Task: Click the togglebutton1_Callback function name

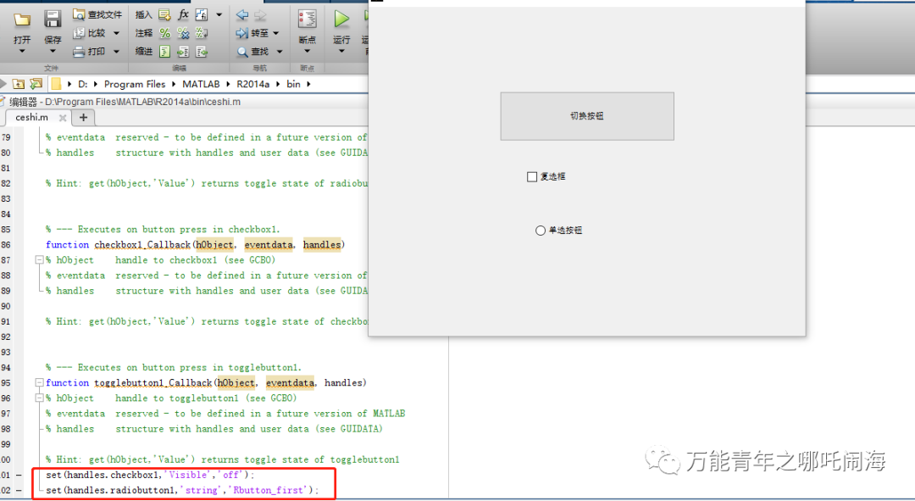Action: [152, 382]
